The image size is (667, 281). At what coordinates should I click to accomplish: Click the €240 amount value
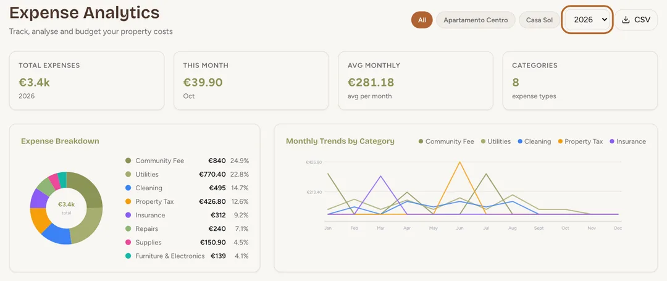tap(217, 229)
